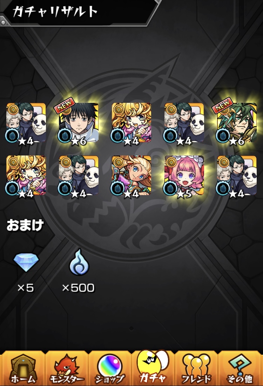Image resolution: width=263 pixels, height=386 pixels.
Task: Tap the ★4 panda group fourth in top row
Action: (184, 122)
